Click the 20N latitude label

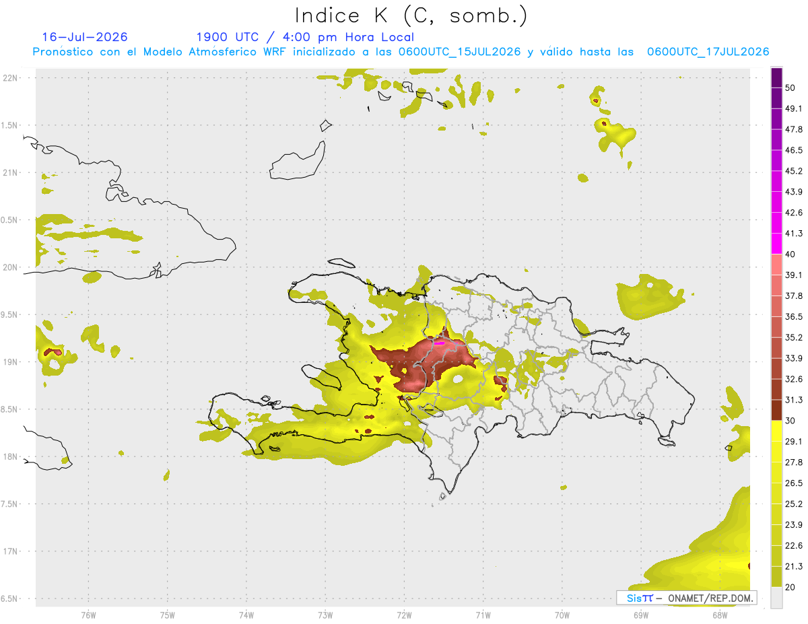tap(10, 267)
